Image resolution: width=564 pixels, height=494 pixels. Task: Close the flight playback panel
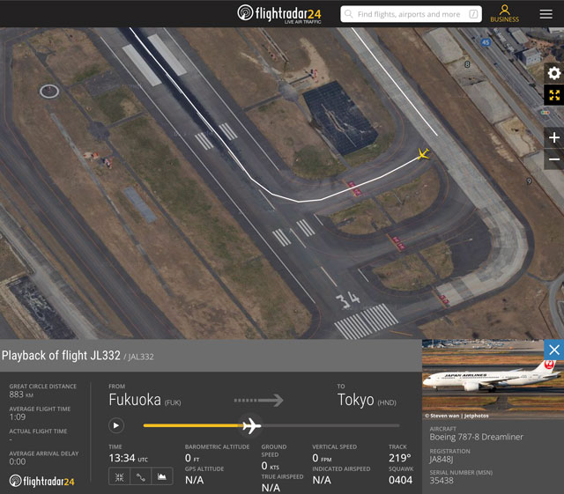(553, 350)
